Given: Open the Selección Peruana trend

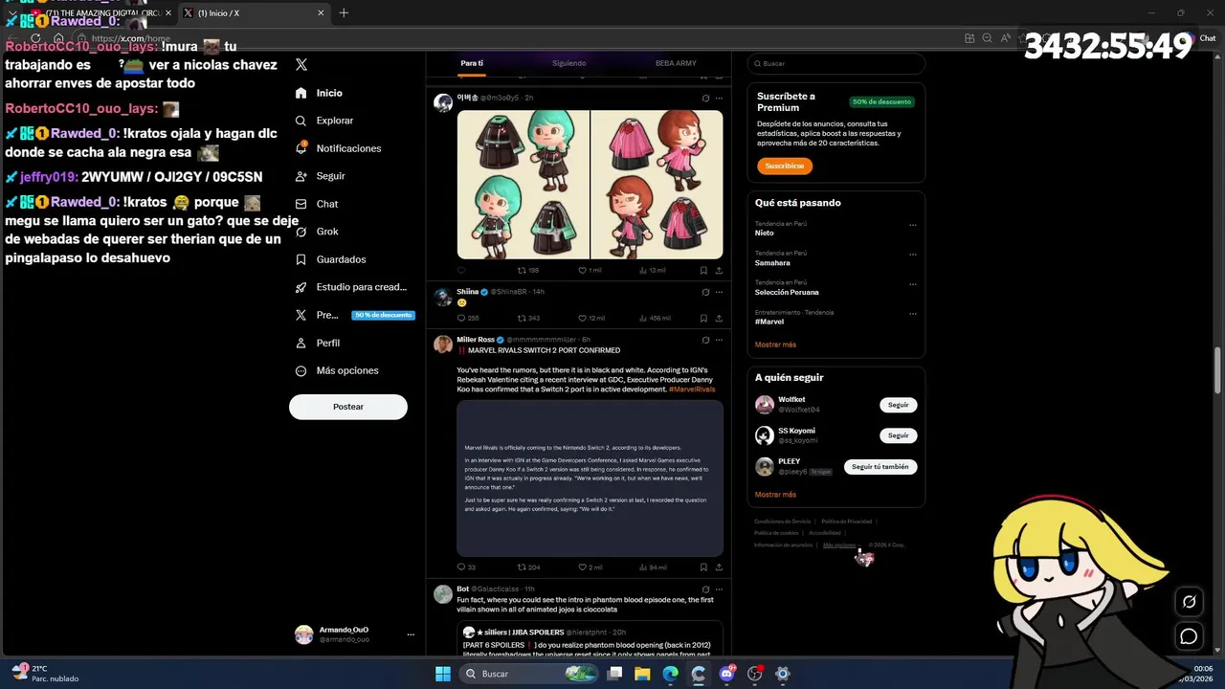Looking at the screenshot, I should (787, 292).
